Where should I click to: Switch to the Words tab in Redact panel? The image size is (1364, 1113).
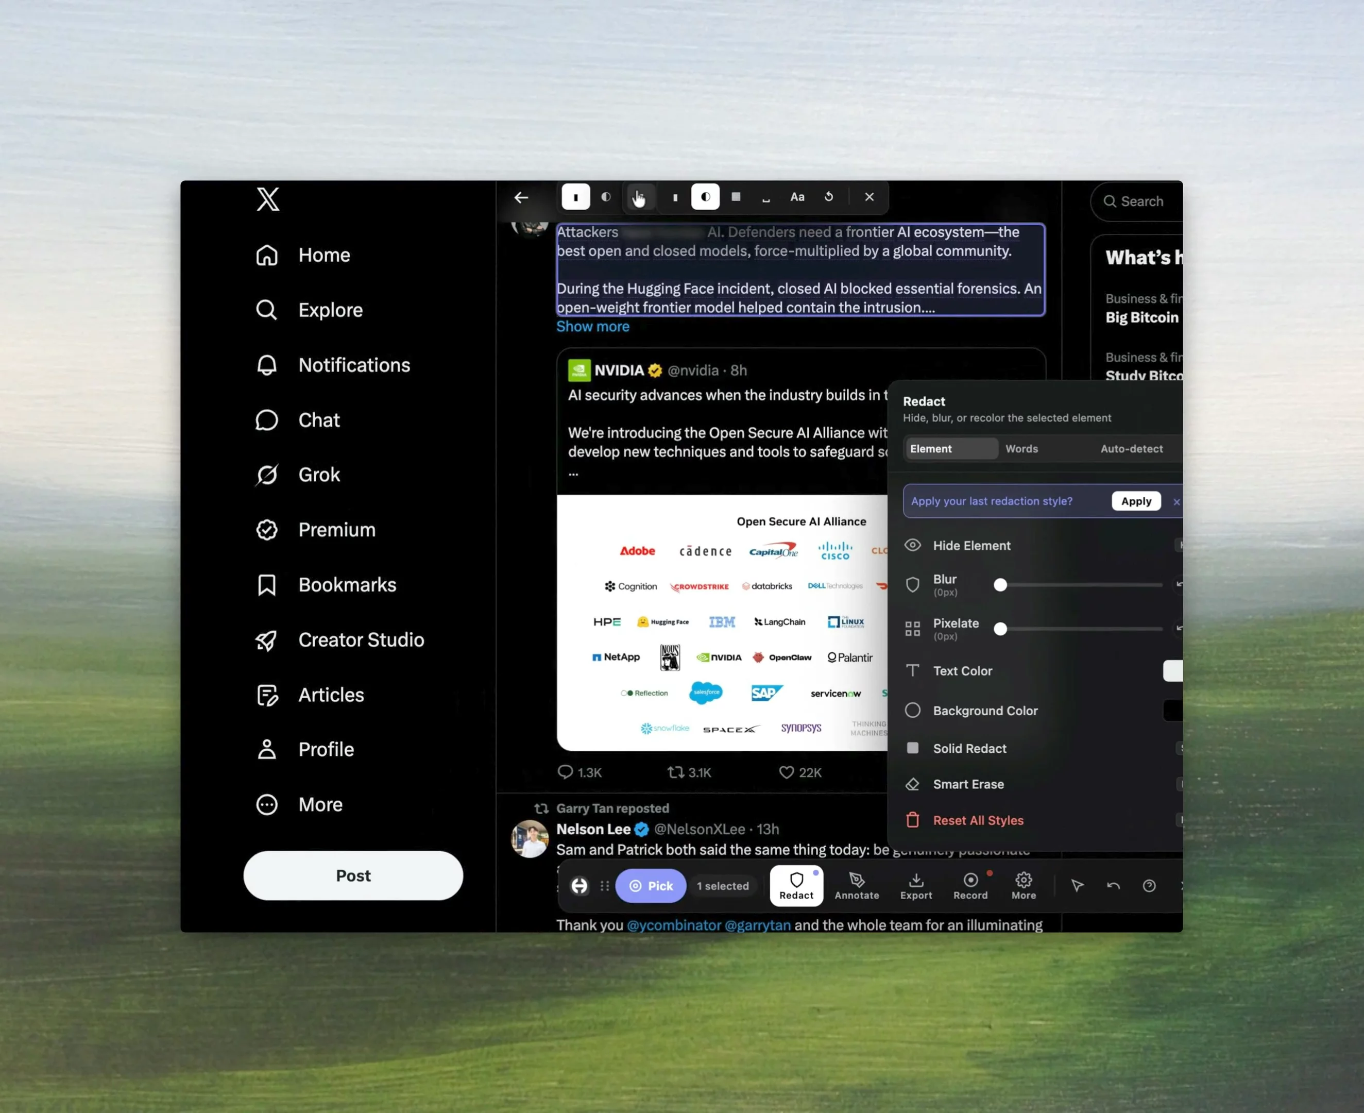1022,449
